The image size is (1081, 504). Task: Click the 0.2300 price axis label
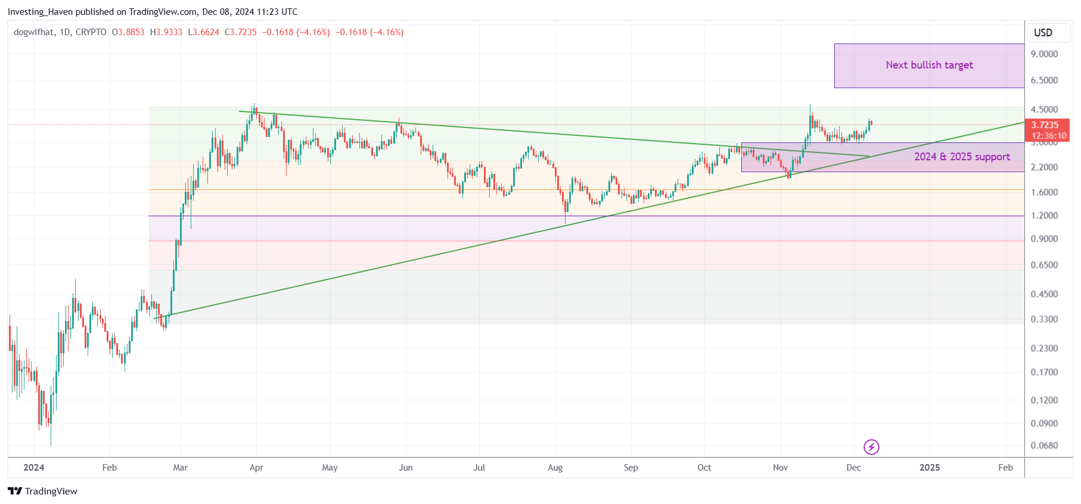tap(1044, 349)
